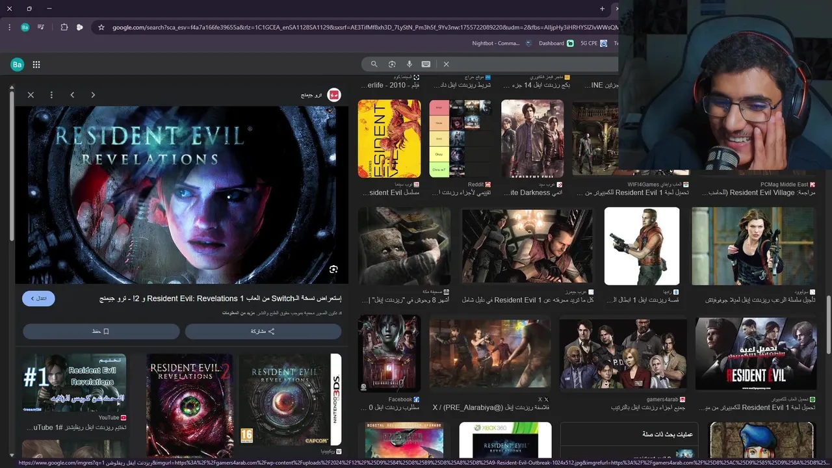832x468 pixels.
Task: Open red Resident Evil download logo thumbnail
Action: [755, 354]
